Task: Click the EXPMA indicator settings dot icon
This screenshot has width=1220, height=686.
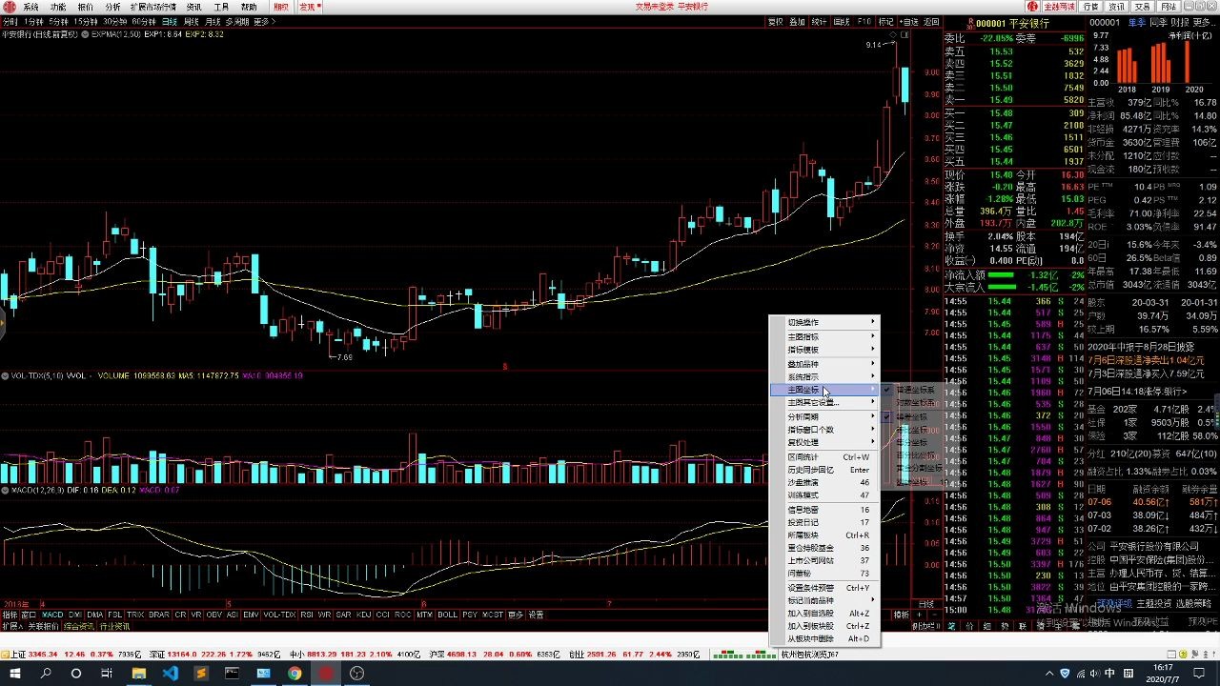Action: click(x=85, y=34)
